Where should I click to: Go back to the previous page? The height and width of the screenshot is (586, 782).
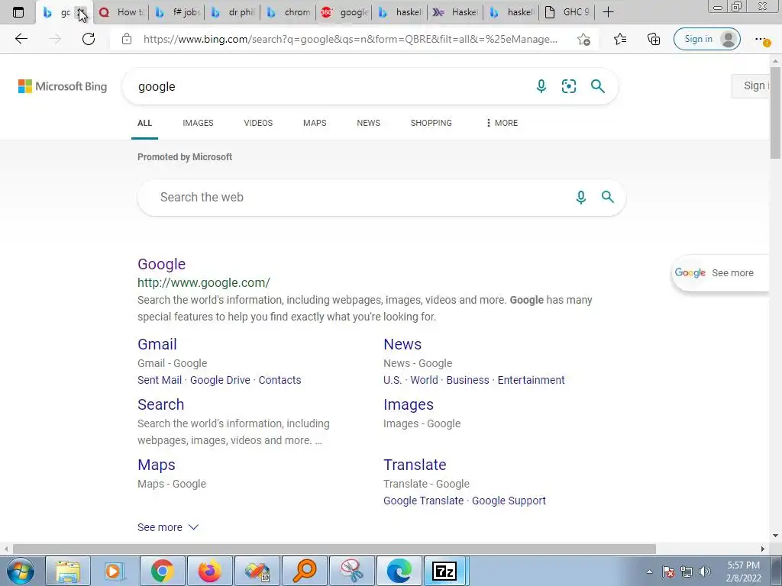(21, 39)
